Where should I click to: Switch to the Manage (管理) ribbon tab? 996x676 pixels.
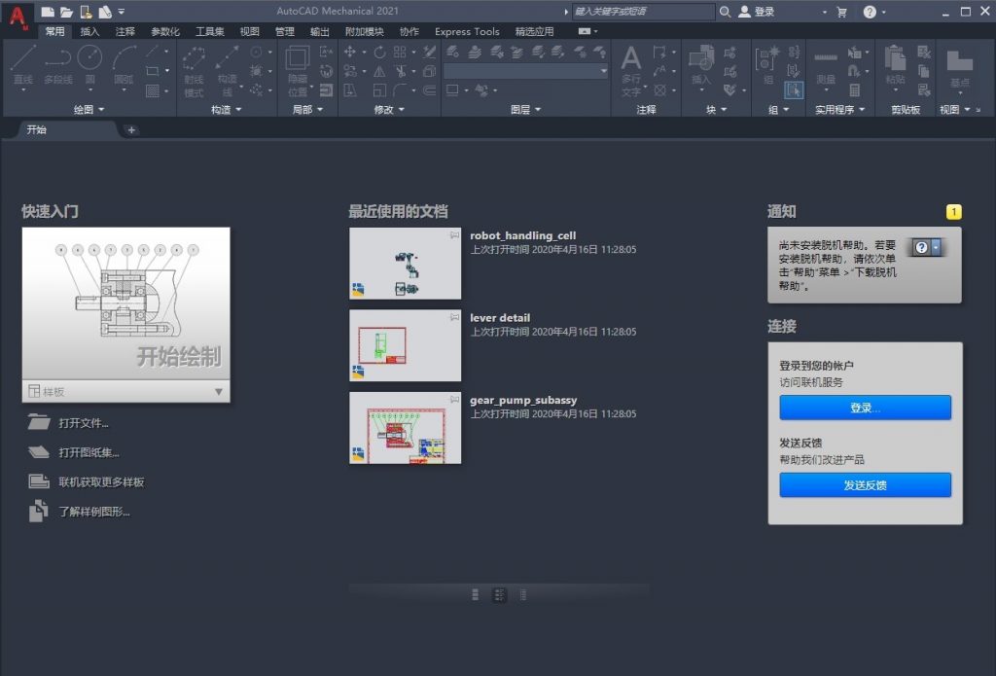[285, 31]
